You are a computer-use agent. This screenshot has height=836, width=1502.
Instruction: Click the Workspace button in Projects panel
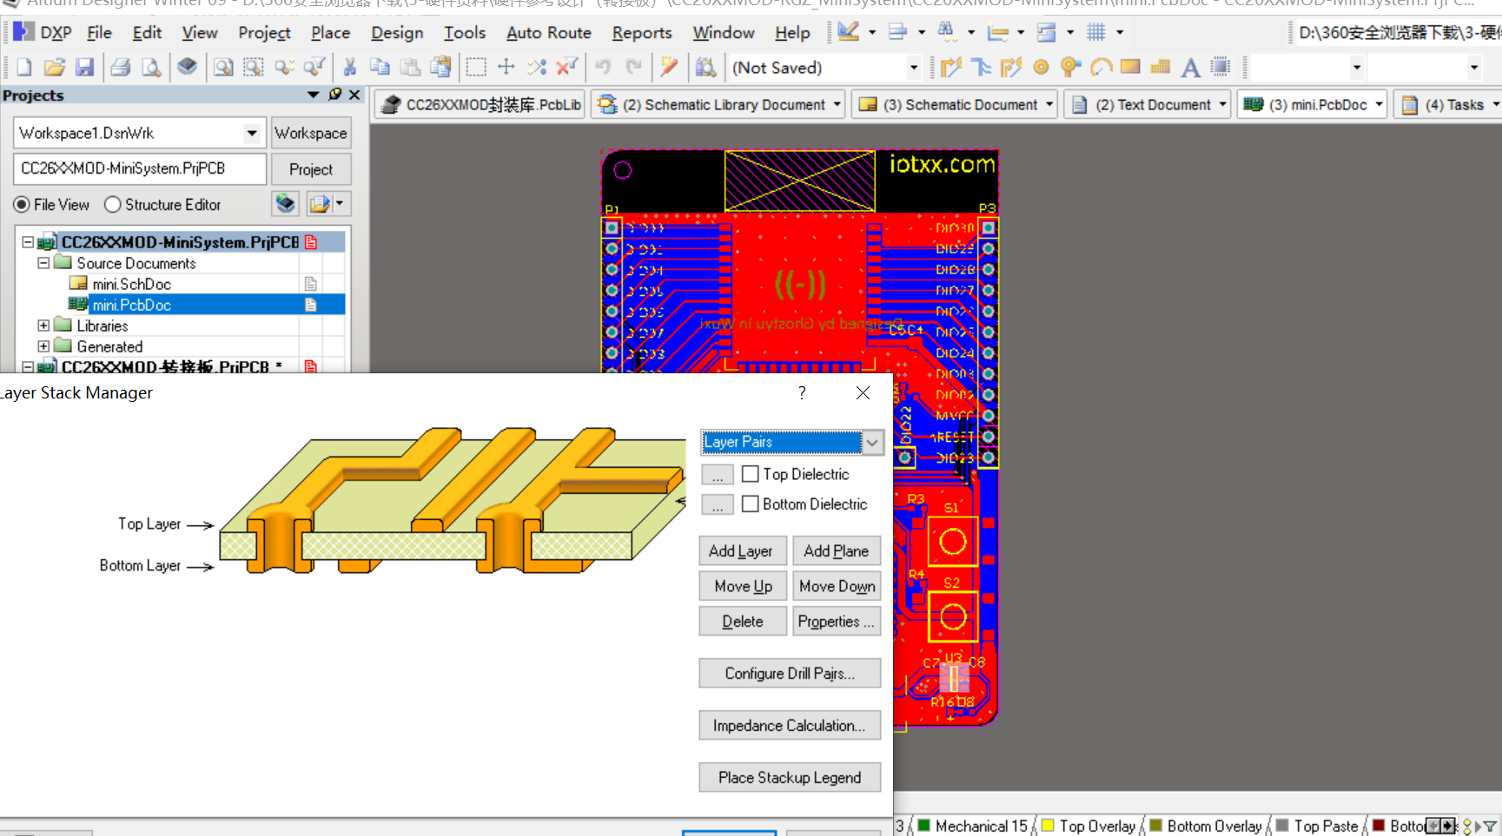point(311,133)
